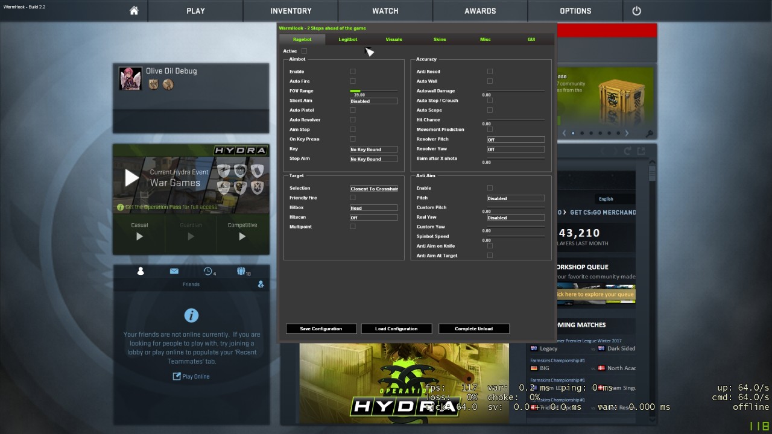Viewport: 772px width, 434px height.
Task: Switch to the Legitbot tab
Action: (347, 39)
